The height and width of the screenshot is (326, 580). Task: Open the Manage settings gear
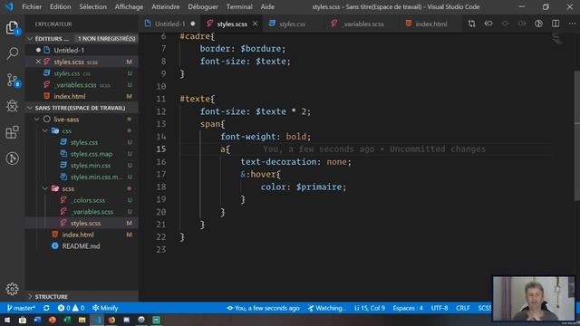[x=12, y=289]
